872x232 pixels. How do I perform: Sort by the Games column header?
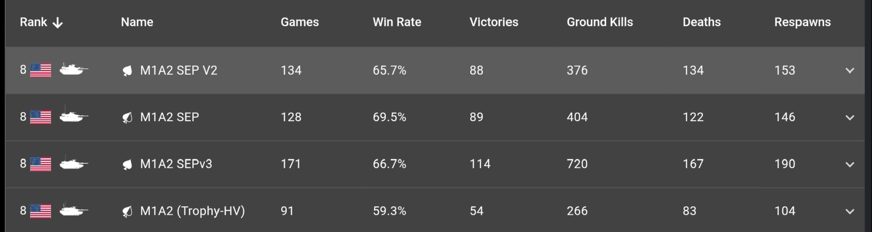[300, 22]
